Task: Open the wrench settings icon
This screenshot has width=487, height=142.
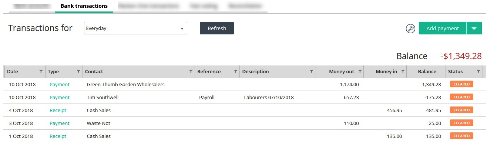Action: click(x=410, y=28)
